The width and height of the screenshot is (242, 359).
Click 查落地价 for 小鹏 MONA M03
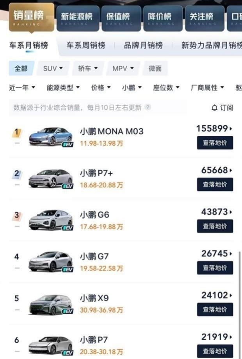coord(215,142)
